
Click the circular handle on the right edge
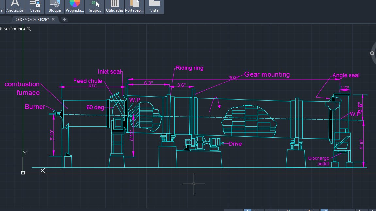click(373, 53)
